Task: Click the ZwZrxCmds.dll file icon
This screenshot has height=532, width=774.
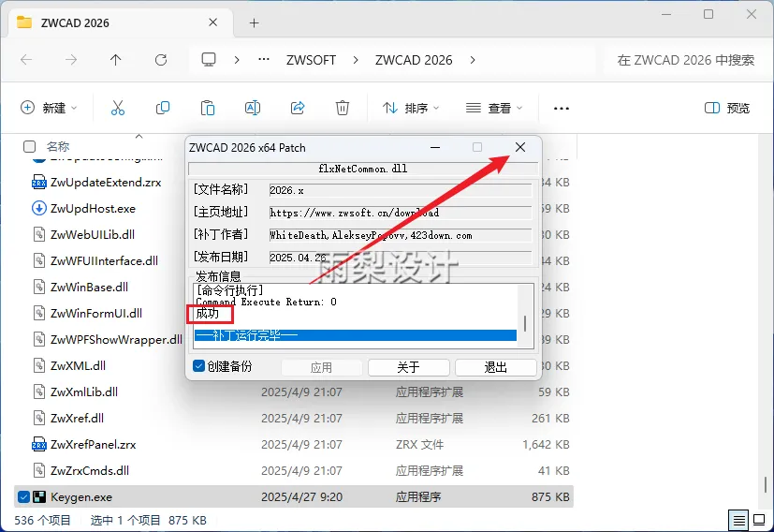Action: 39,470
